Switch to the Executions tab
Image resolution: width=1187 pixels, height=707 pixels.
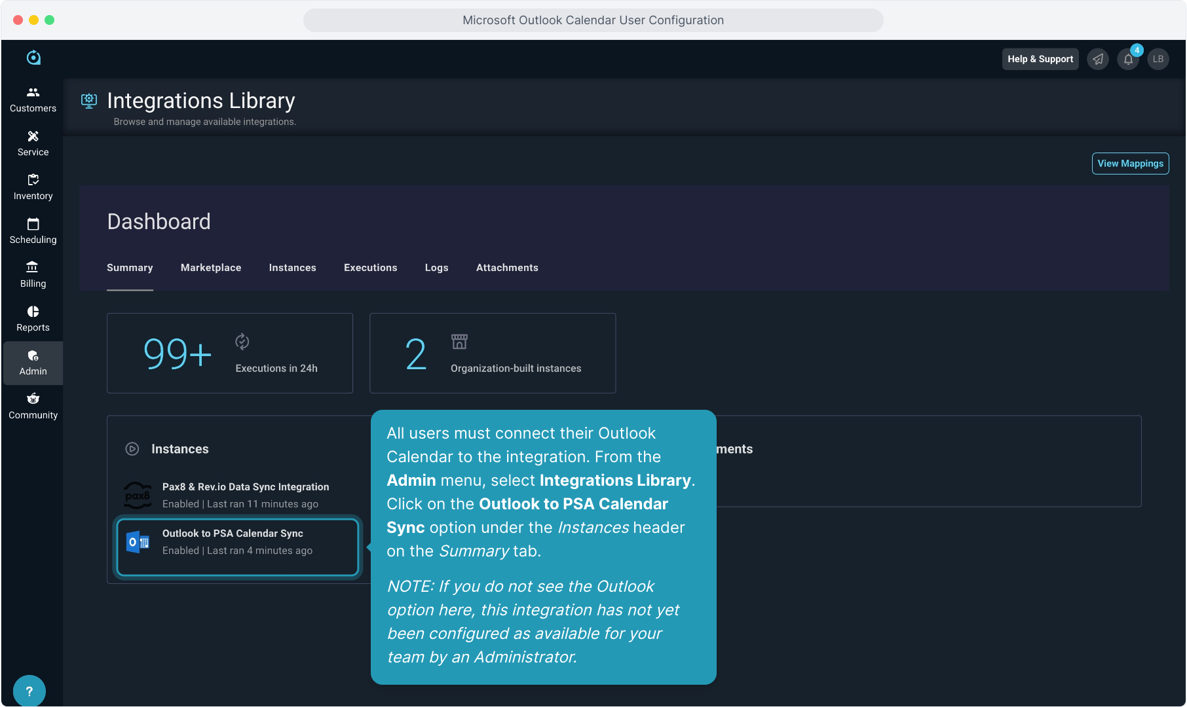tap(370, 268)
